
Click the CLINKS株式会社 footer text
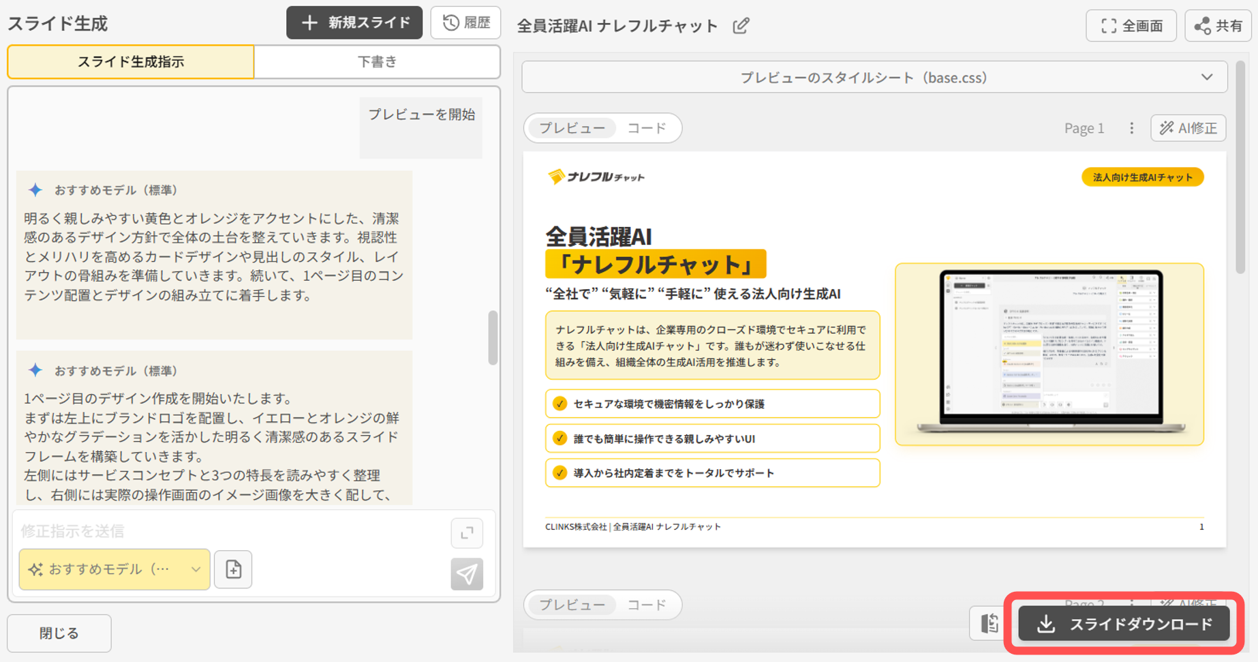tap(633, 526)
